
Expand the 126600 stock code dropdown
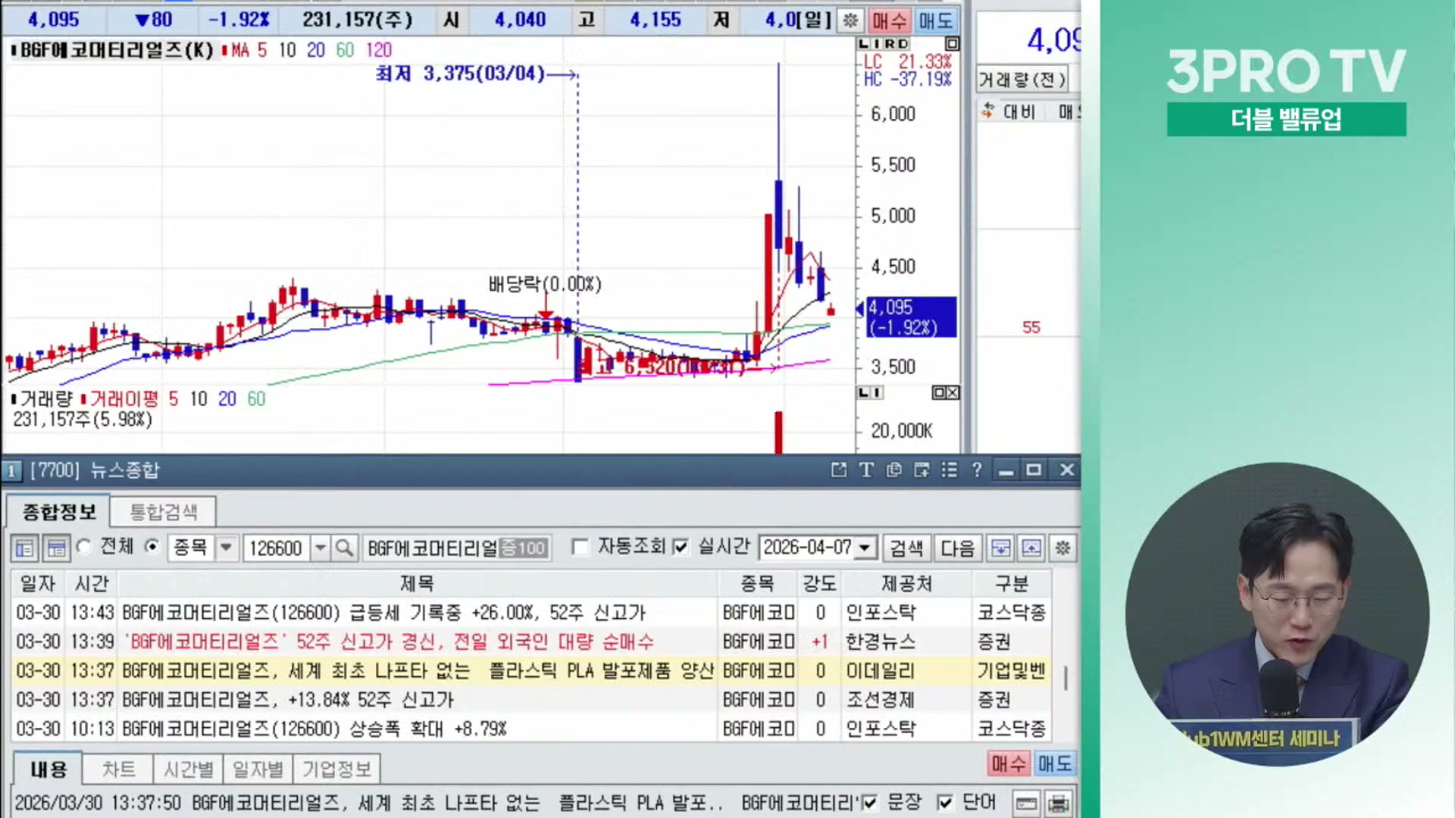[x=321, y=548]
